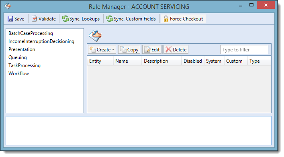Click the Edit pencil icon

coord(147,50)
